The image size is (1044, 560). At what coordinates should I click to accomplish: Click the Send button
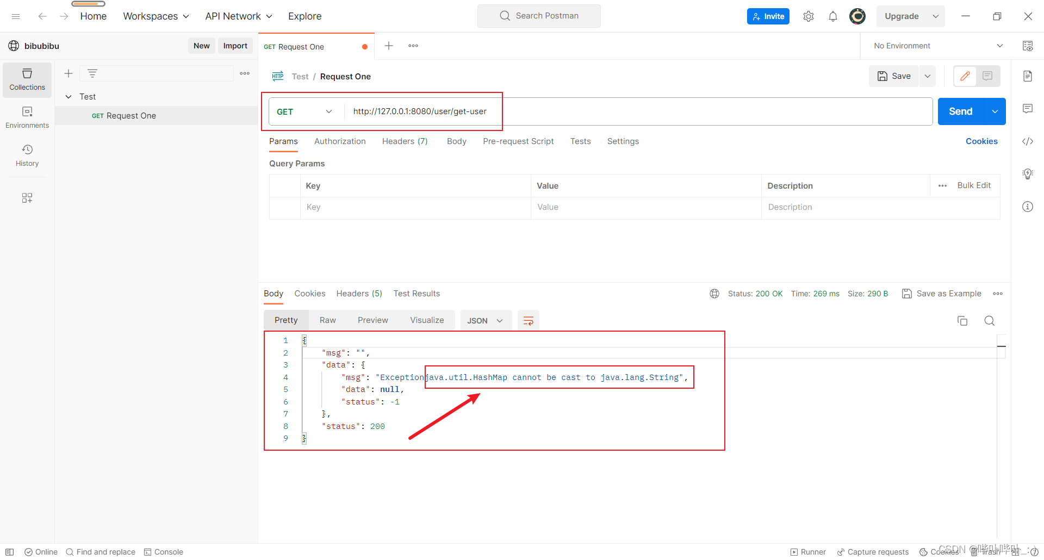coord(961,111)
